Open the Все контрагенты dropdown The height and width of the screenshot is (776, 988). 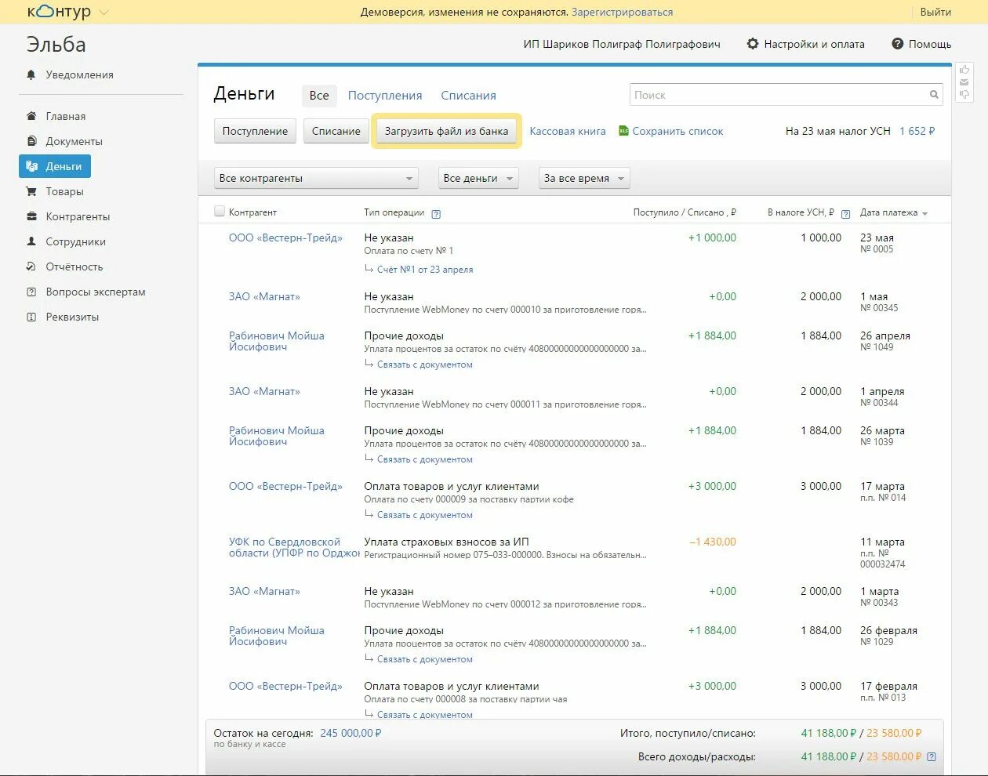point(316,178)
